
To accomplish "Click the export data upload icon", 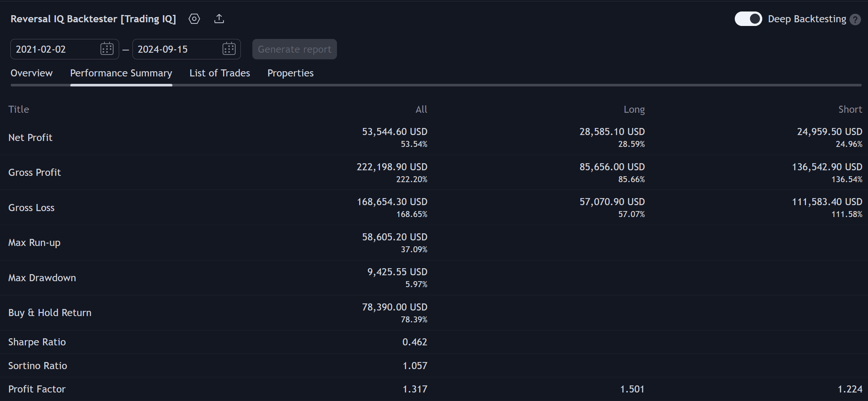I will point(219,19).
